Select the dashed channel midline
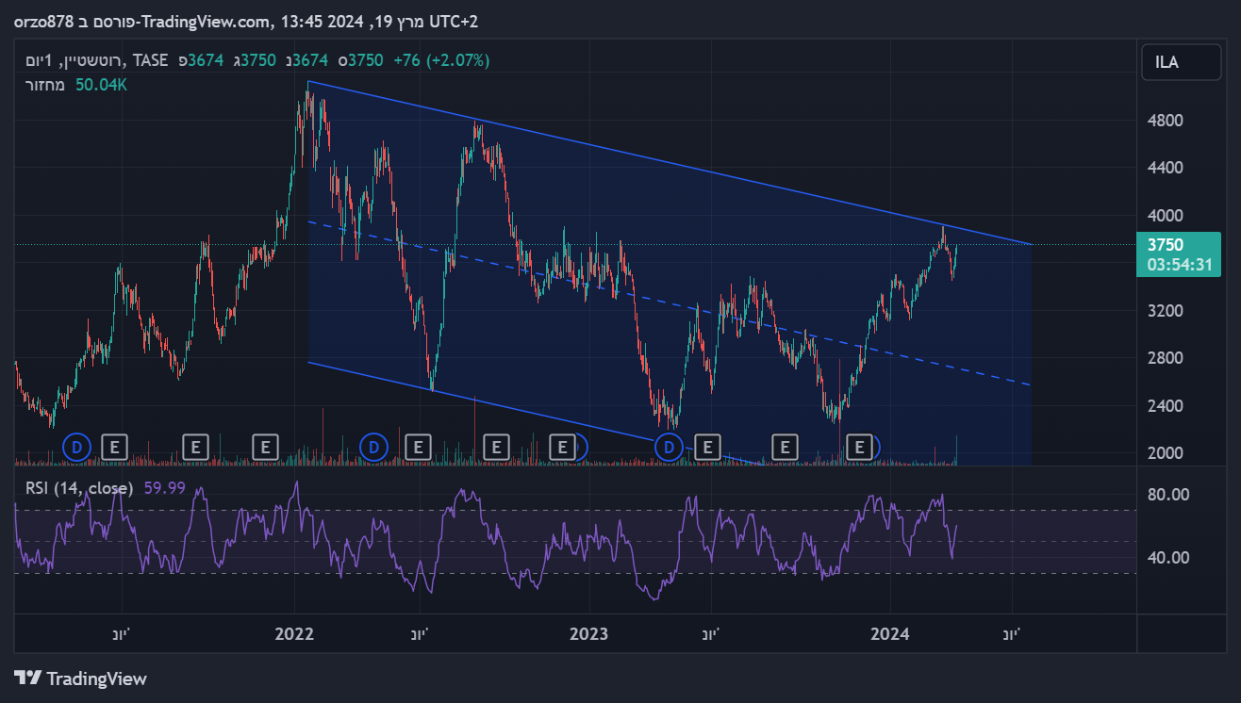1241x703 pixels. pyautogui.click(x=670, y=303)
